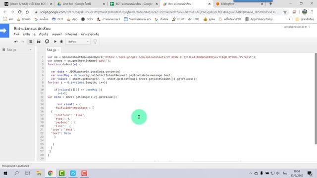Open a new browser tab

[270, 4]
